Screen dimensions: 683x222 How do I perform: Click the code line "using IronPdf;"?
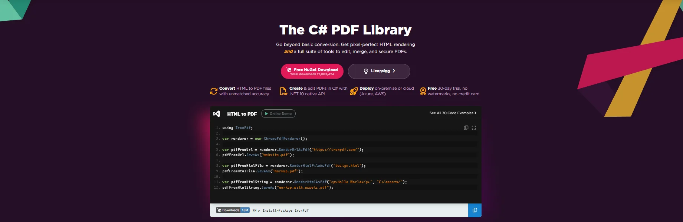coord(237,128)
